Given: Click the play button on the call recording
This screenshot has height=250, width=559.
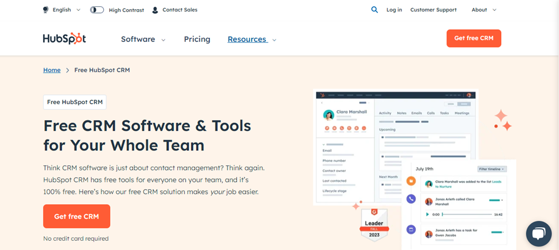Looking at the screenshot, I should coord(428,215).
